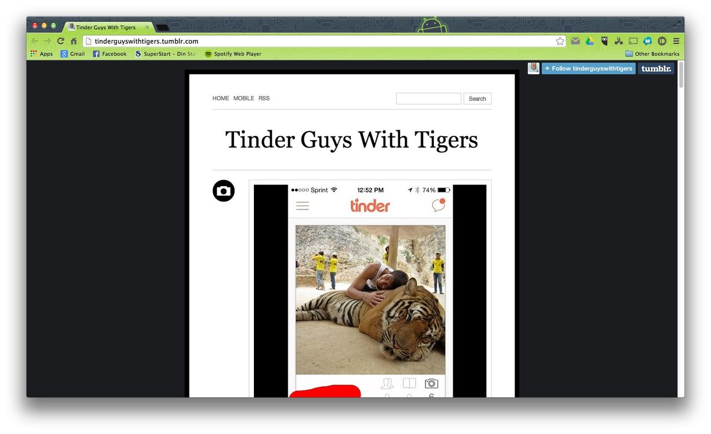The height and width of the screenshot is (434, 711).
Task: Click the Tinder hamburger menu in the screenshot
Action: pos(302,206)
